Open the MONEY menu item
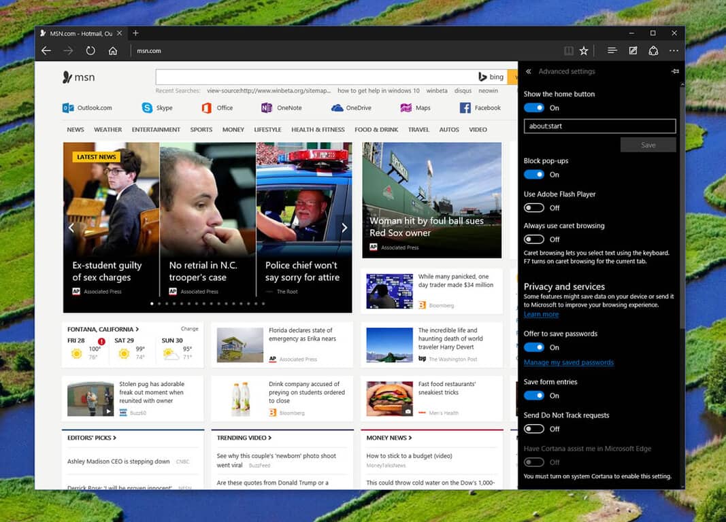This screenshot has width=726, height=522. pyautogui.click(x=233, y=129)
